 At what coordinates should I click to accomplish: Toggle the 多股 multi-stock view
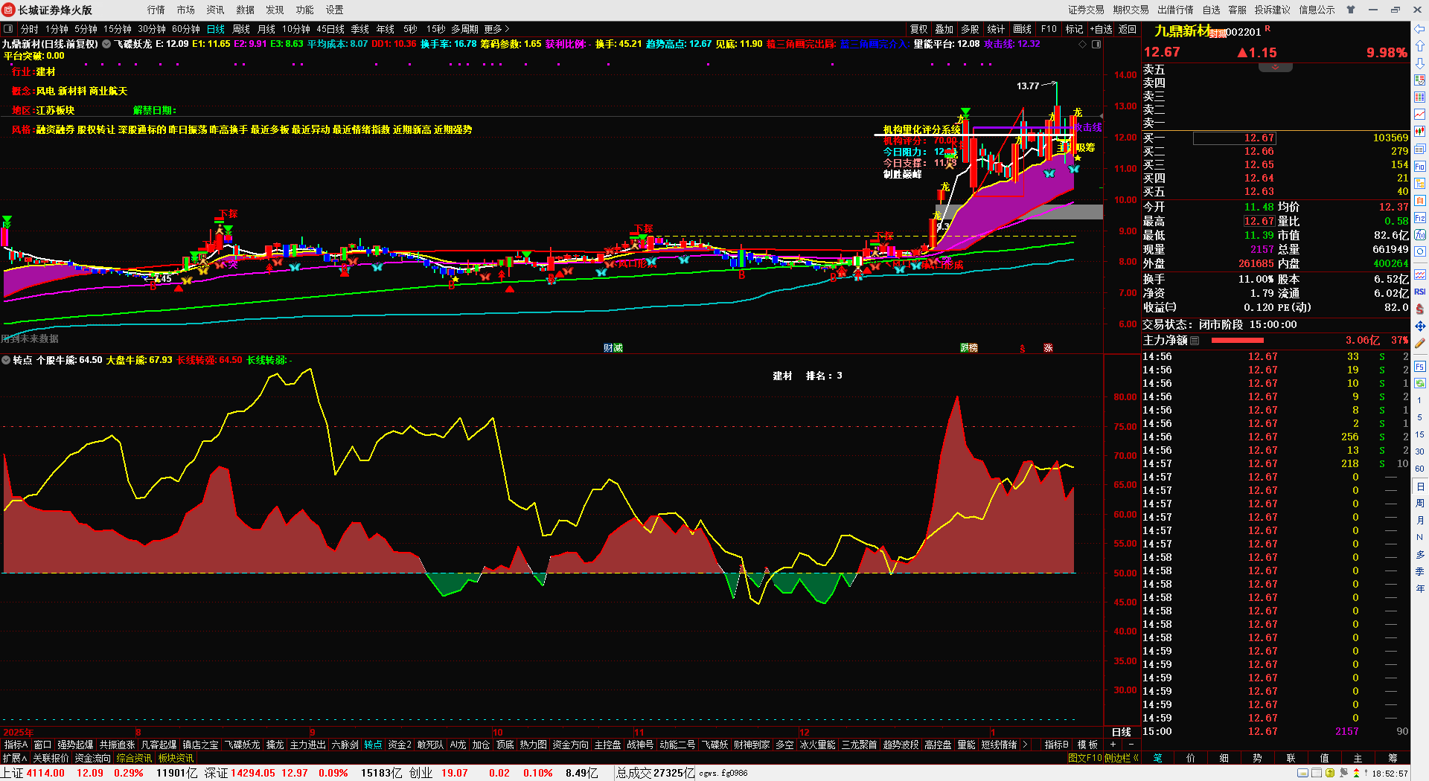(970, 29)
